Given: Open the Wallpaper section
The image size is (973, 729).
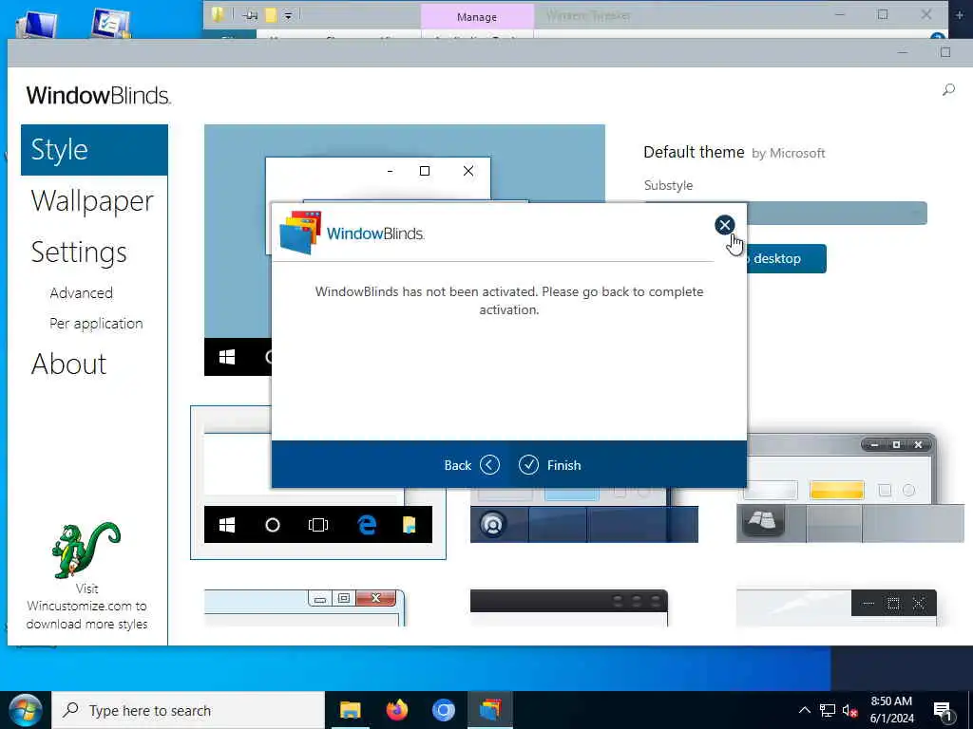Looking at the screenshot, I should 92,201.
